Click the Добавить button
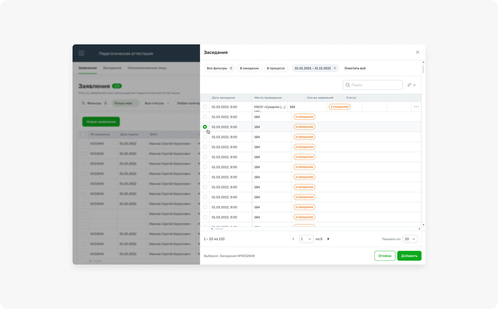 (x=409, y=256)
